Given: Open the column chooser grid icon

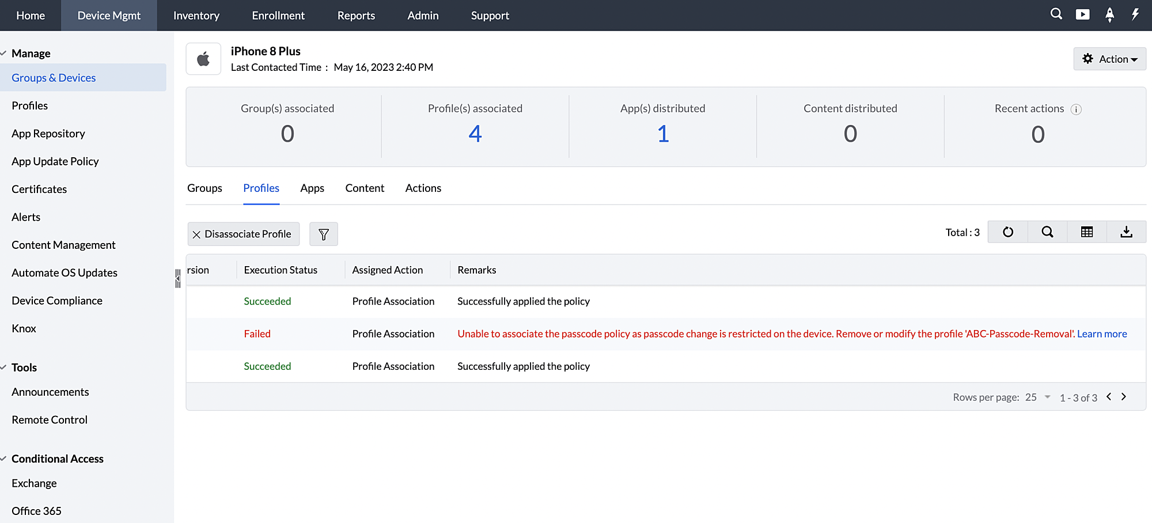Looking at the screenshot, I should point(1087,232).
